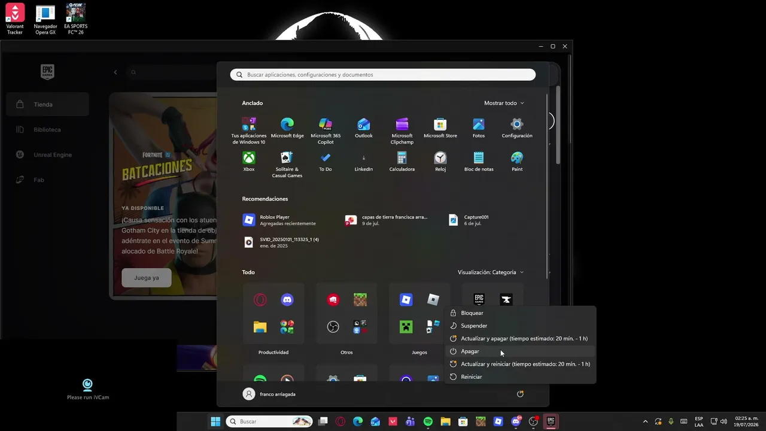Launch Calculadora
This screenshot has width=766, height=431.
402,161
